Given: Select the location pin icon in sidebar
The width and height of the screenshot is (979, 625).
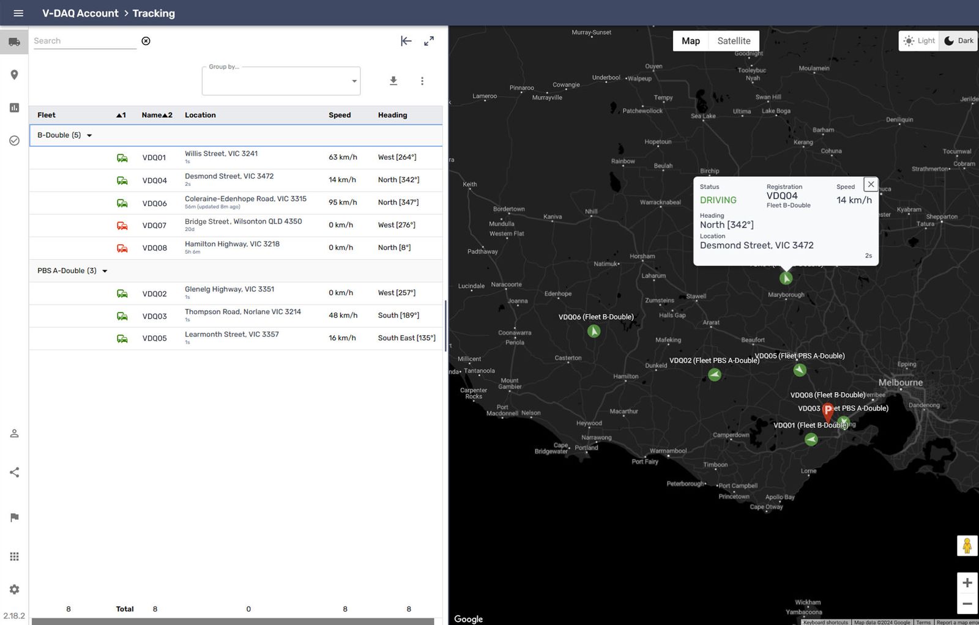Looking at the screenshot, I should (x=14, y=75).
